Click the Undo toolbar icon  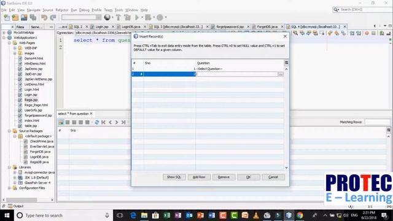[x=44, y=17]
